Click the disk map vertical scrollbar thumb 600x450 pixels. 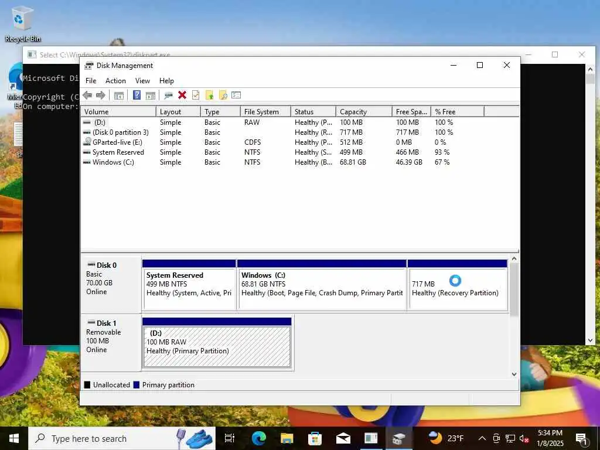[x=514, y=289]
